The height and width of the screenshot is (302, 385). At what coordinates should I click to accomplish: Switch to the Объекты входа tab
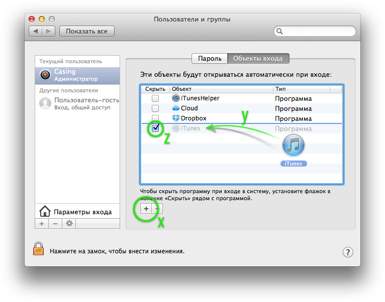pyautogui.click(x=258, y=58)
